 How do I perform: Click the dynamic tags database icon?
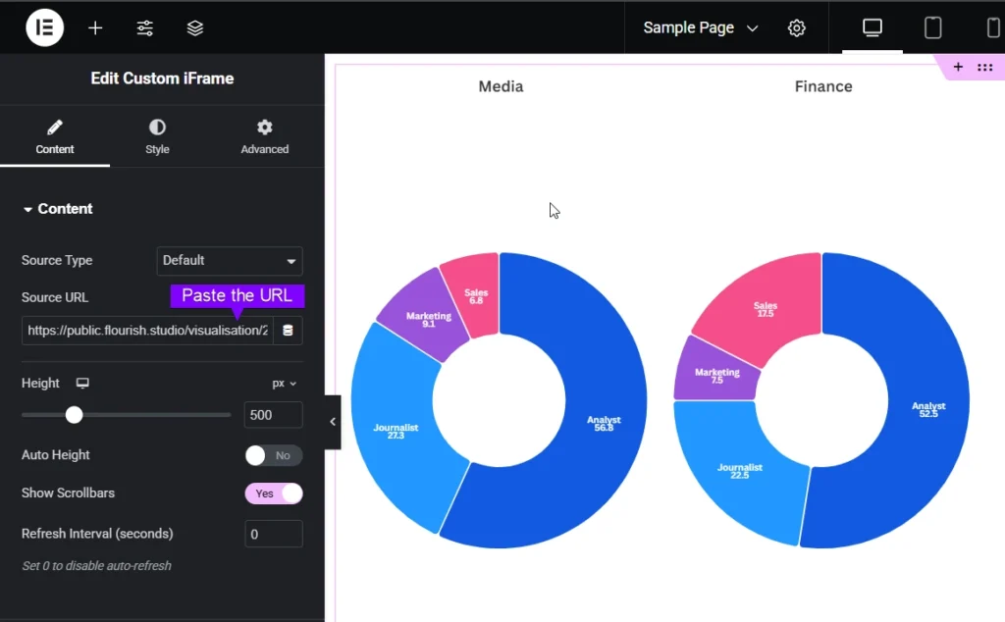(x=288, y=331)
